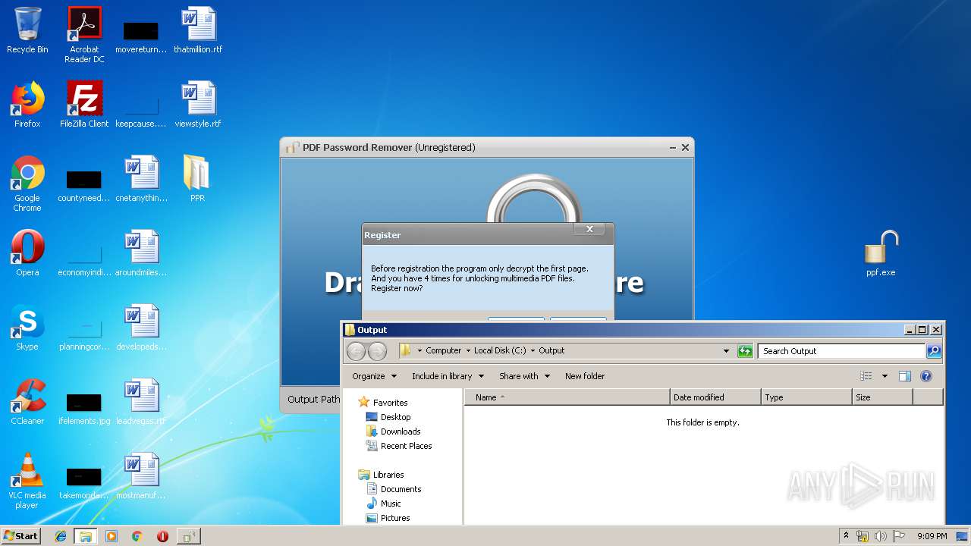Viewport: 971px width, 546px height.
Task: Click the volume speaker tray icon
Action: tap(880, 536)
